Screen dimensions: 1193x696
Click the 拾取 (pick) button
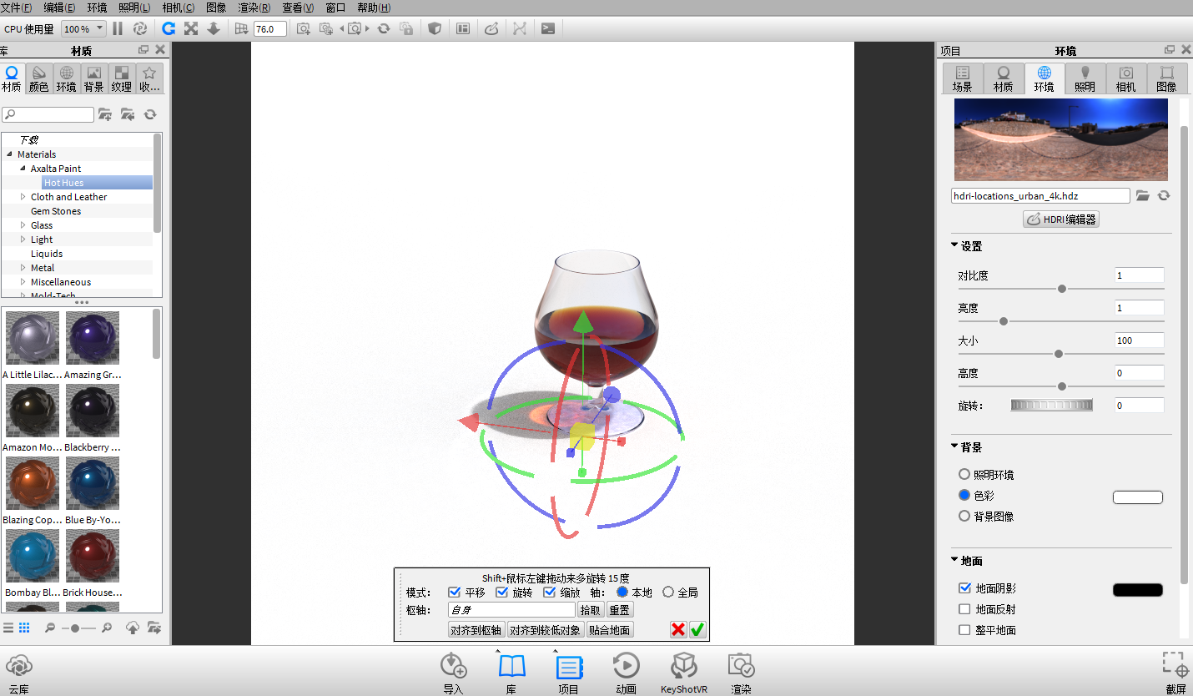(x=590, y=610)
